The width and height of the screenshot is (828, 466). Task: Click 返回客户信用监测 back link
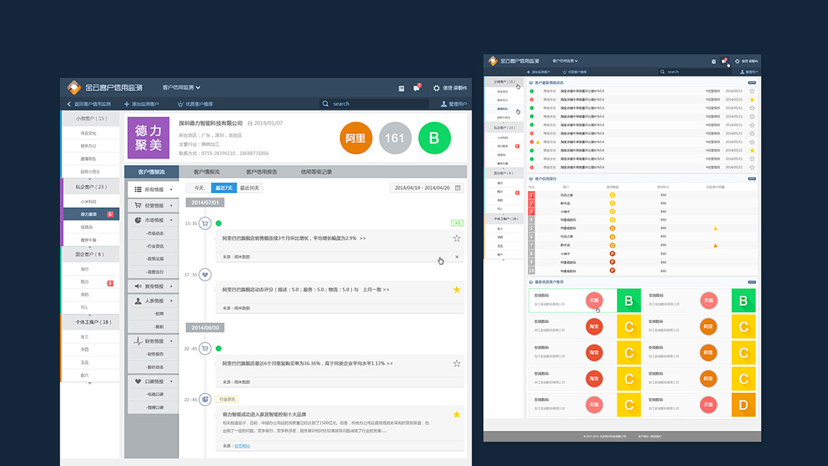click(89, 104)
